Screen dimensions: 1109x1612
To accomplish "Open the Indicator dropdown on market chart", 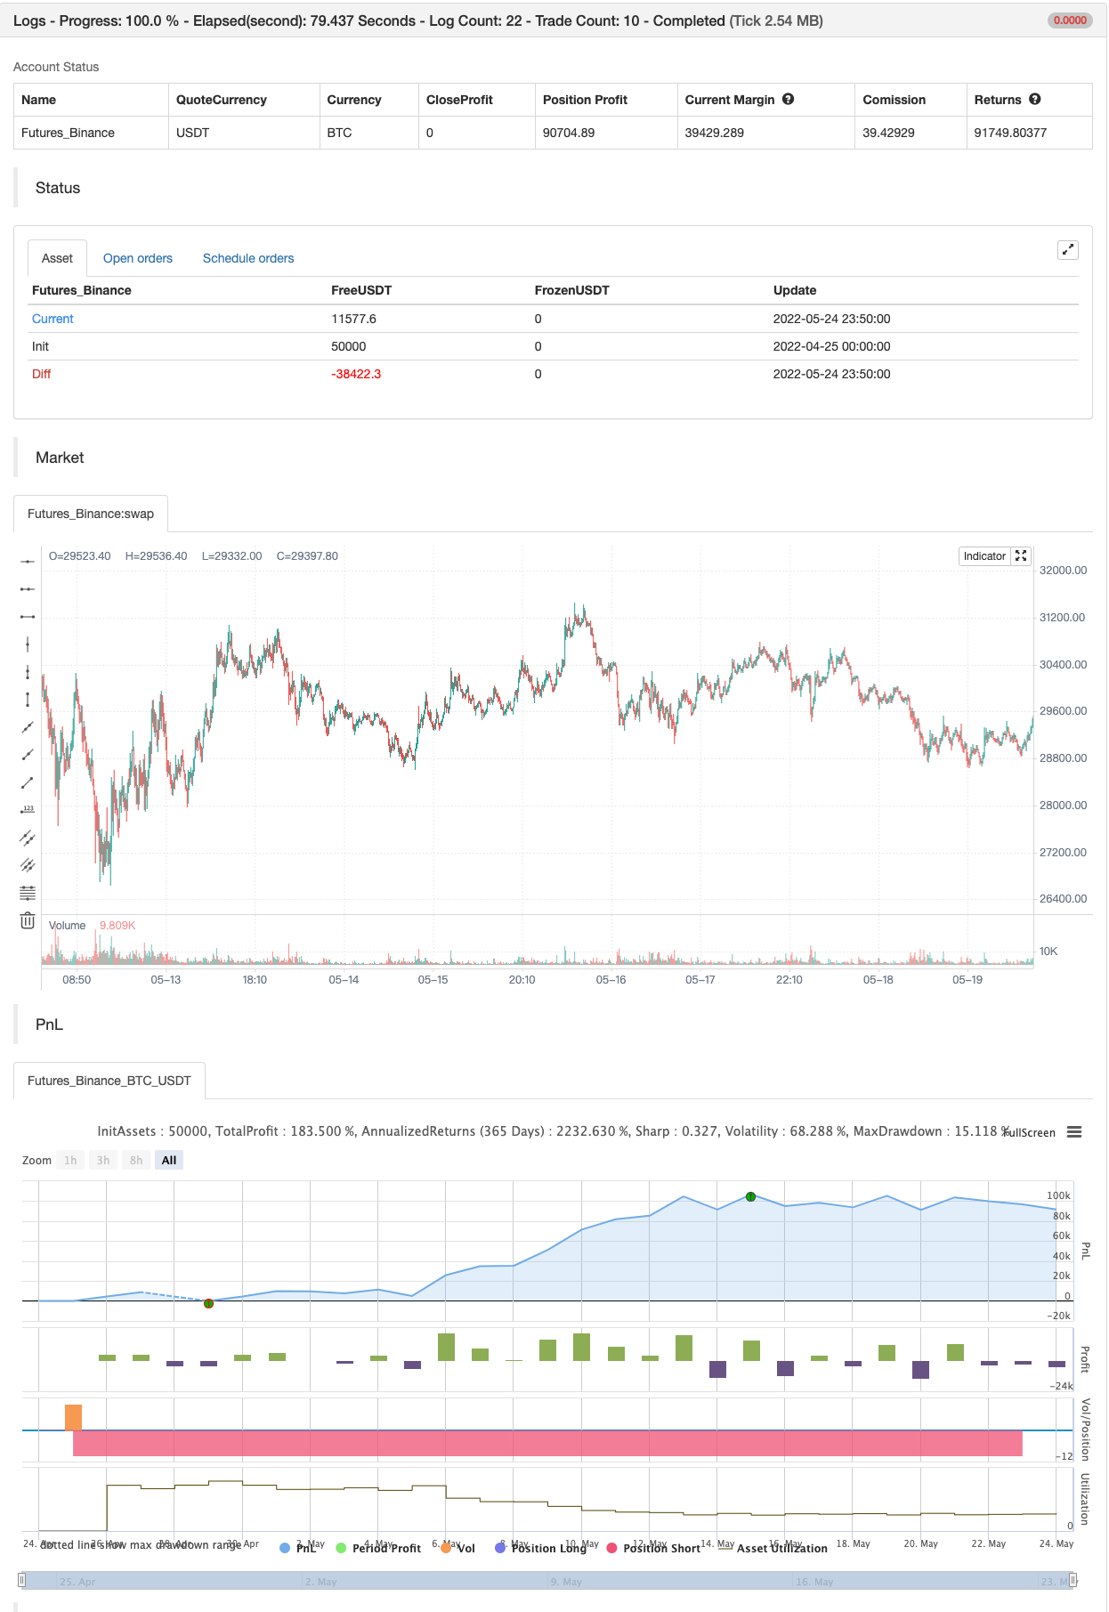I will click(984, 555).
